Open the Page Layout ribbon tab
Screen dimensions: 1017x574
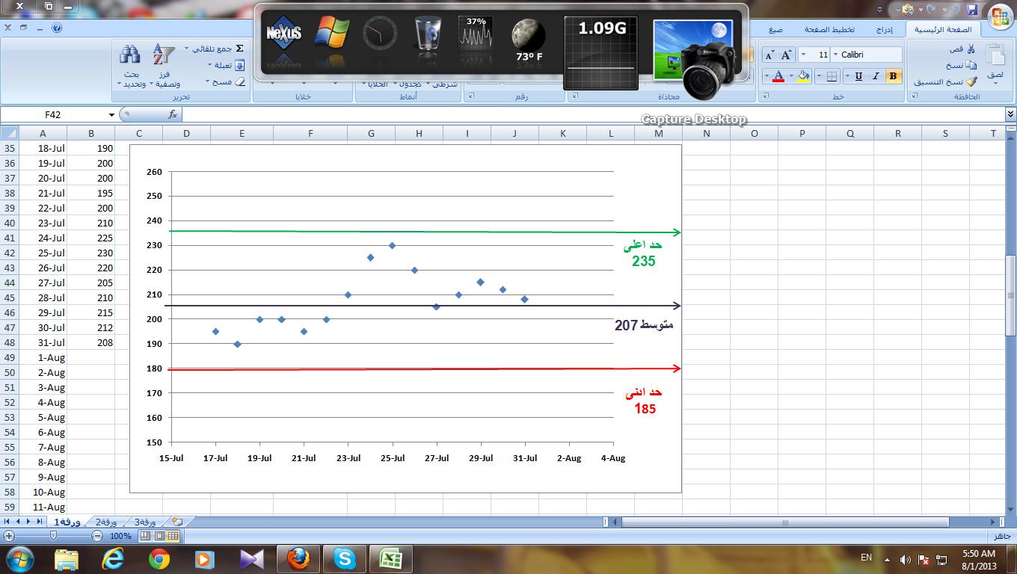coord(829,29)
